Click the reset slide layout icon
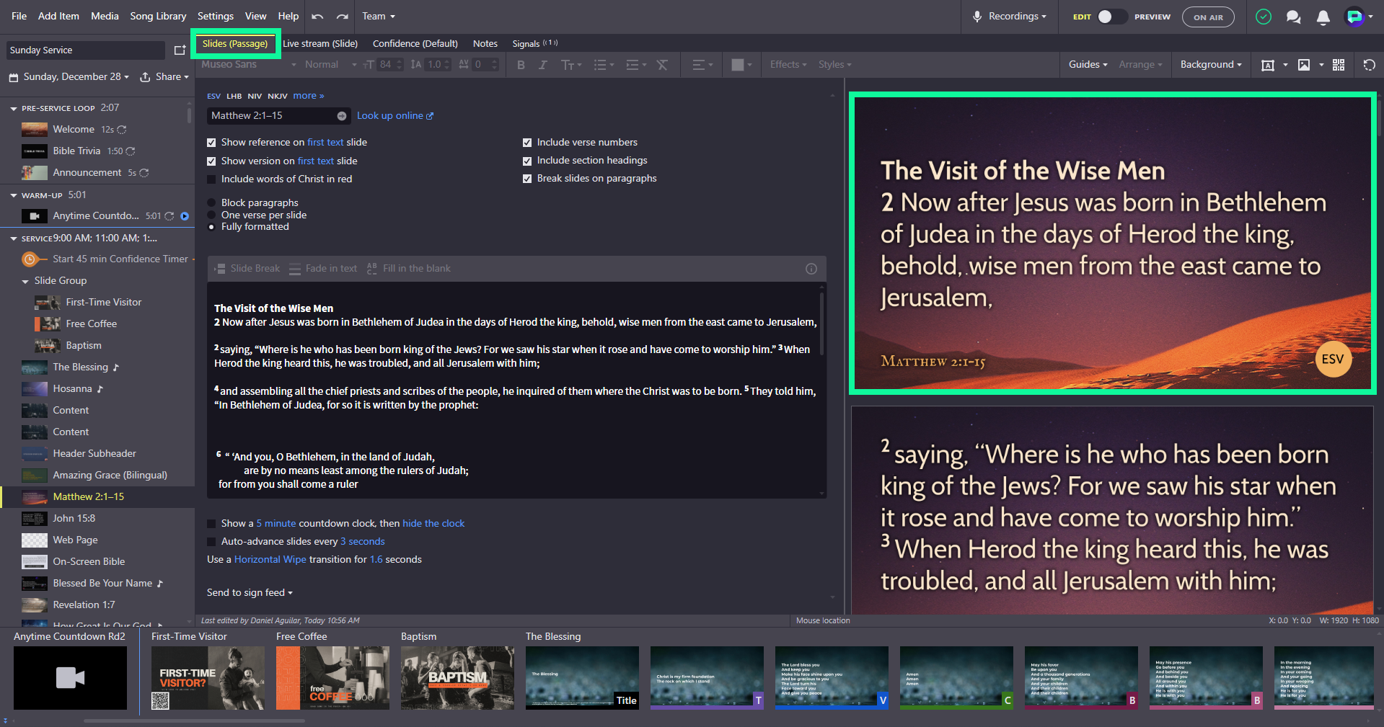This screenshot has width=1384, height=727. [x=1369, y=65]
